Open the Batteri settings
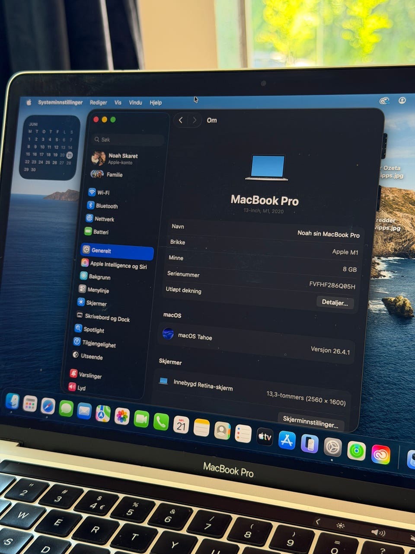The height and width of the screenshot is (554, 415). 96,232
